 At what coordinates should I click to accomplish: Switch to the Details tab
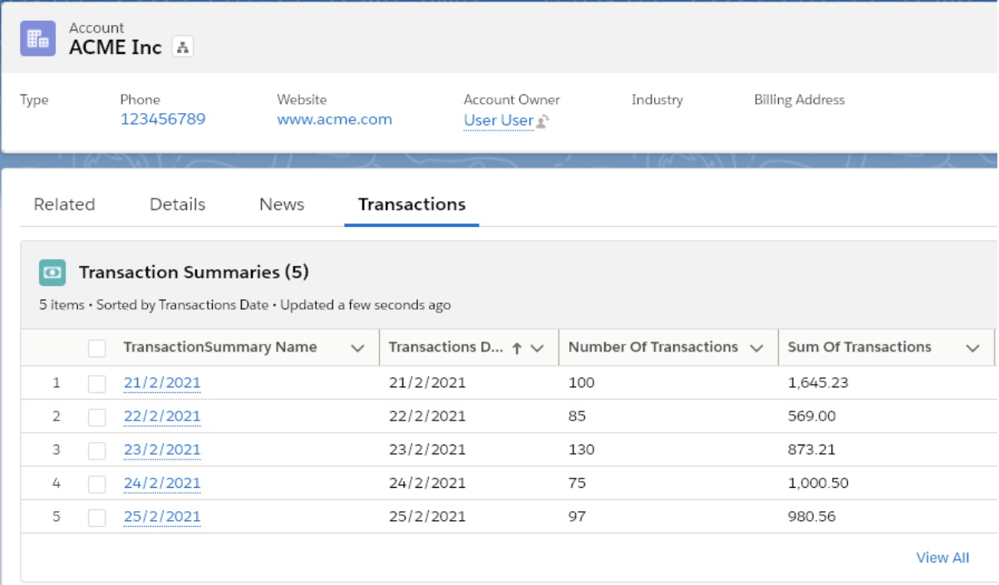click(x=177, y=204)
